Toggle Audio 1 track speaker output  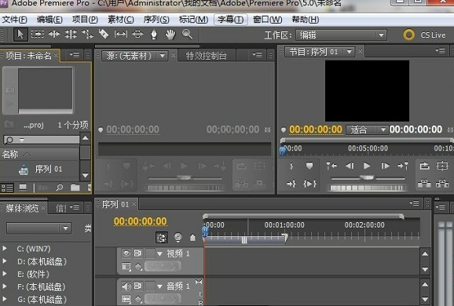pos(126,286)
